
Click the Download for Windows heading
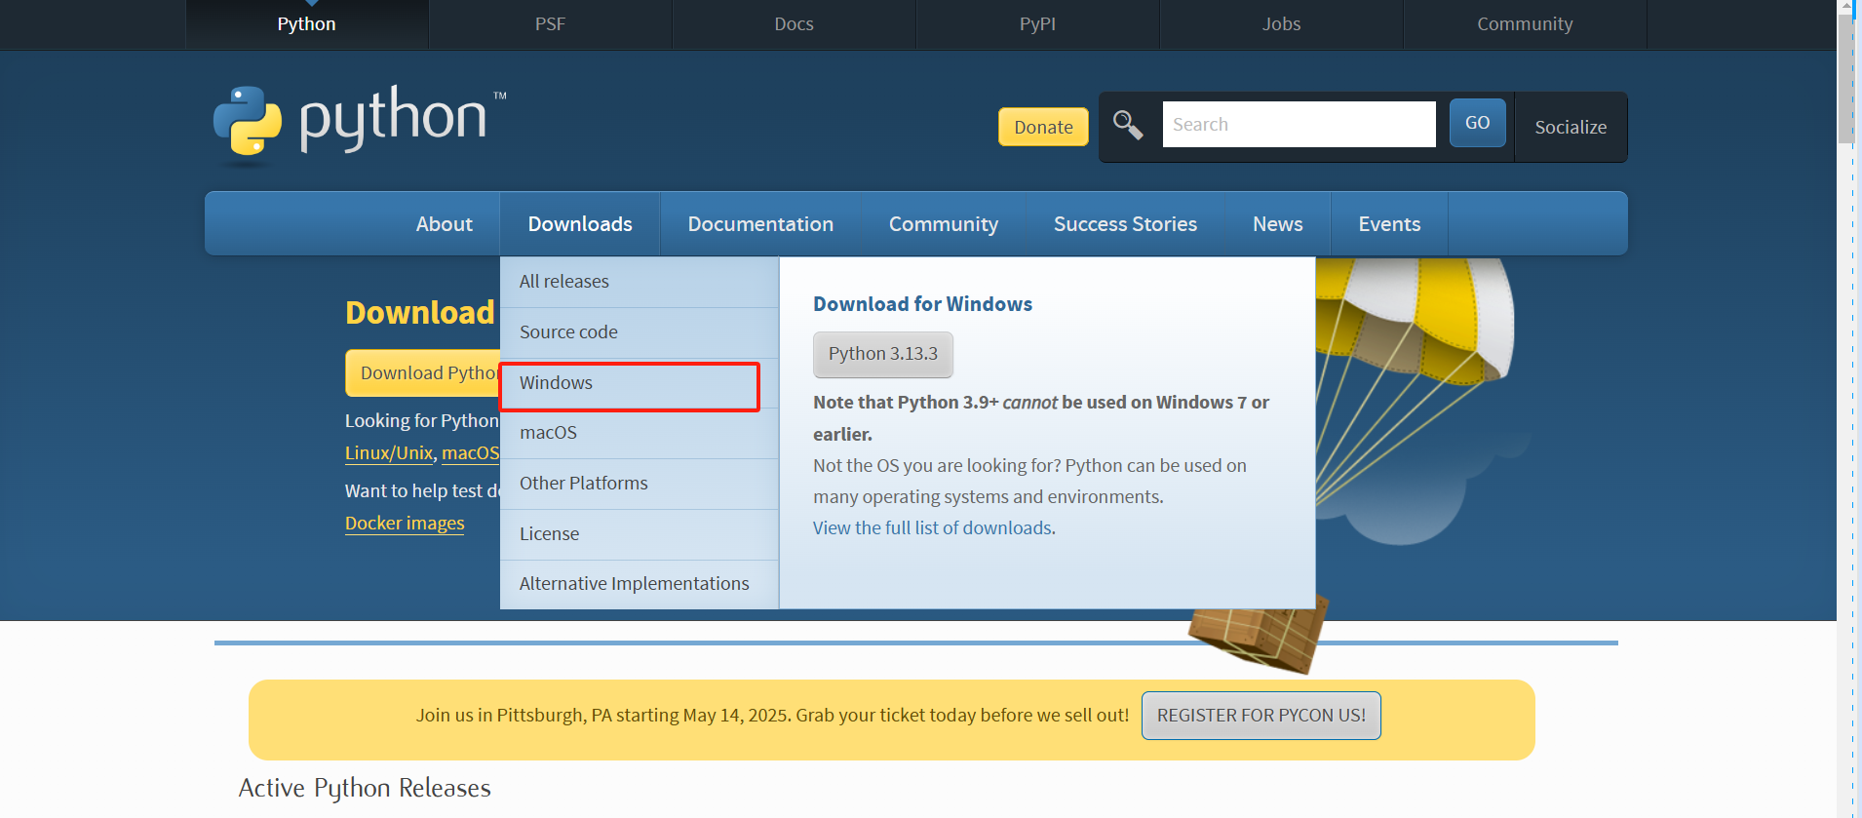pyautogui.click(x=922, y=304)
